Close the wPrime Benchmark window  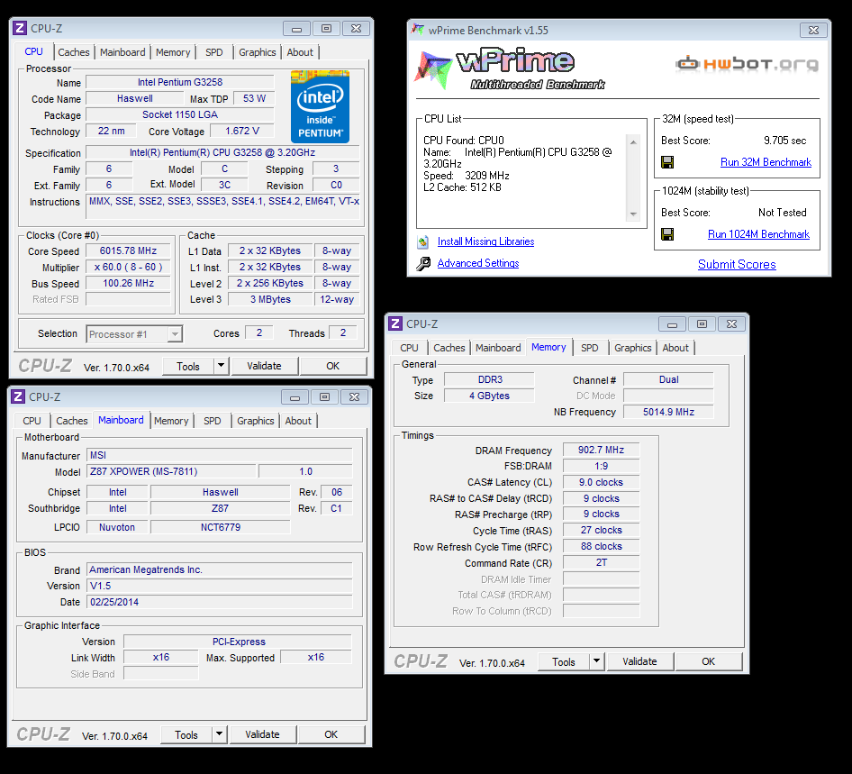tap(813, 30)
